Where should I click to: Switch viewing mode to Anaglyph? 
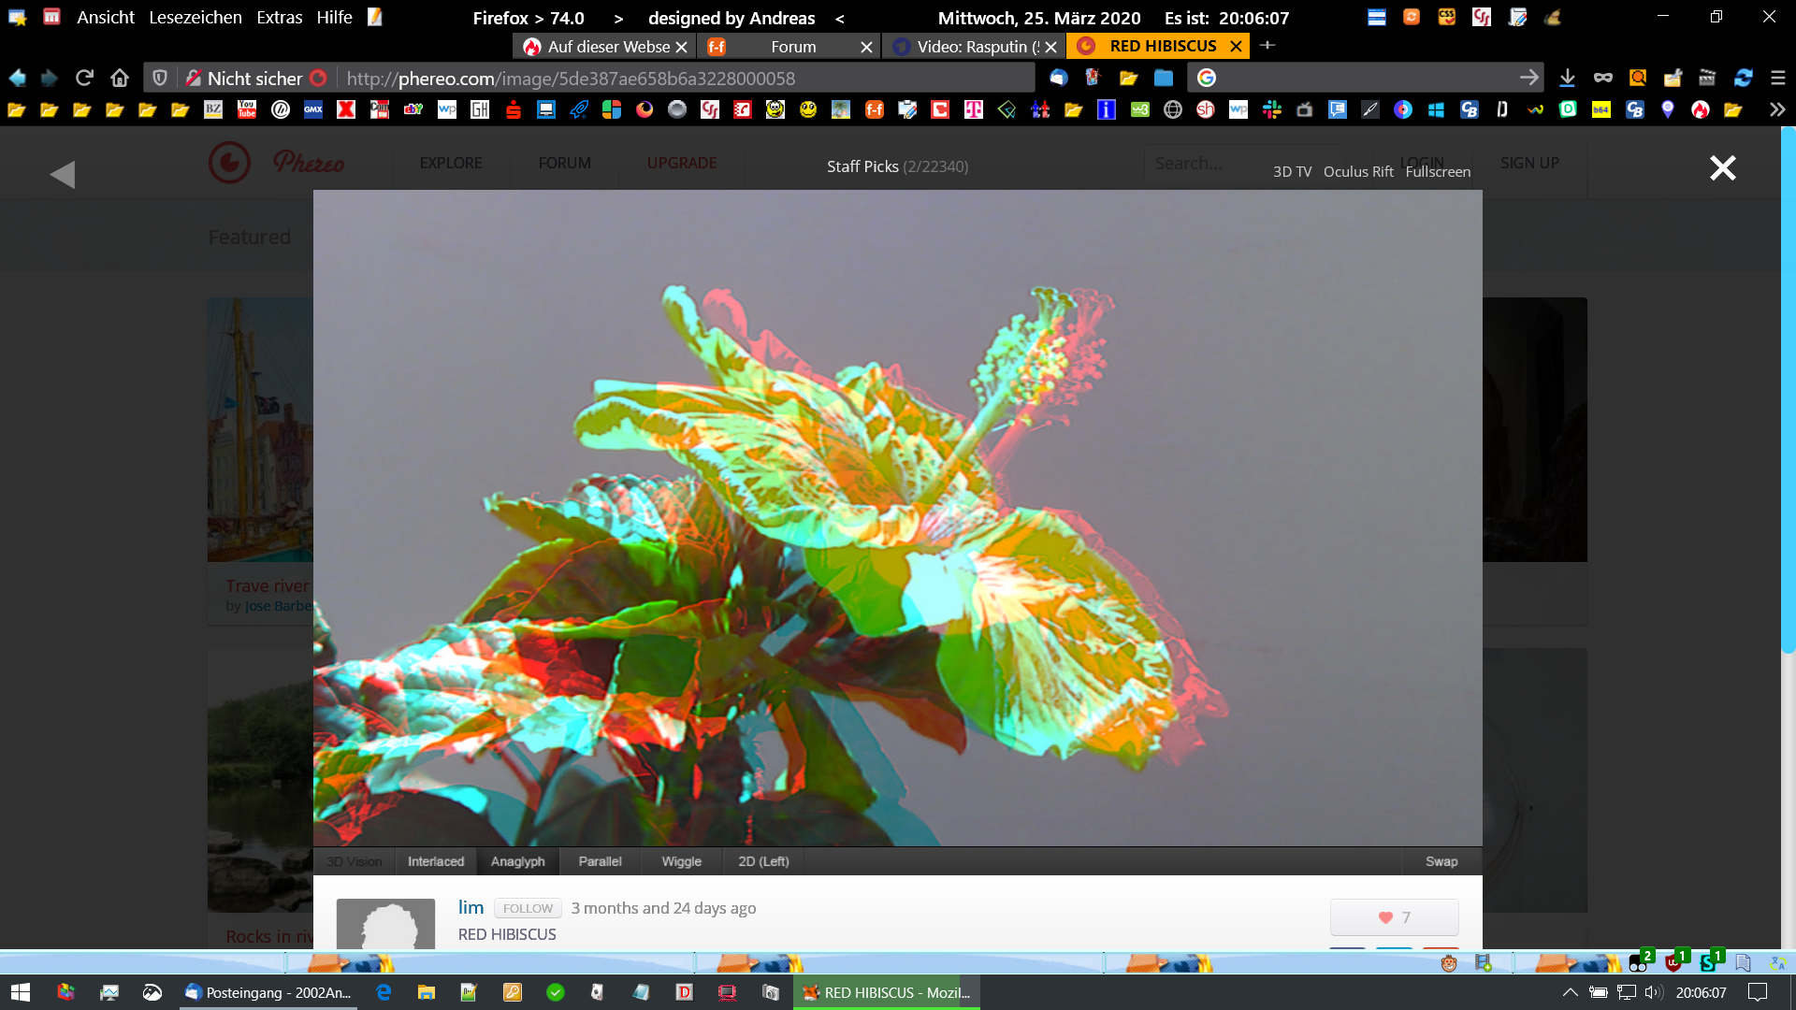(x=517, y=861)
